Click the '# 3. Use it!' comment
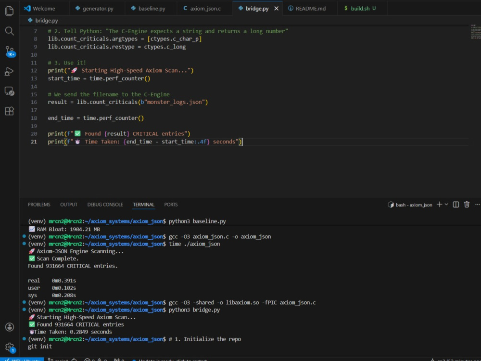The height and width of the screenshot is (361, 481). [67, 63]
